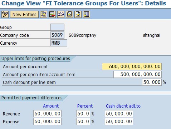The width and height of the screenshot is (171, 129).
Task: Edit Amount per open item account item
Action: click(137, 74)
